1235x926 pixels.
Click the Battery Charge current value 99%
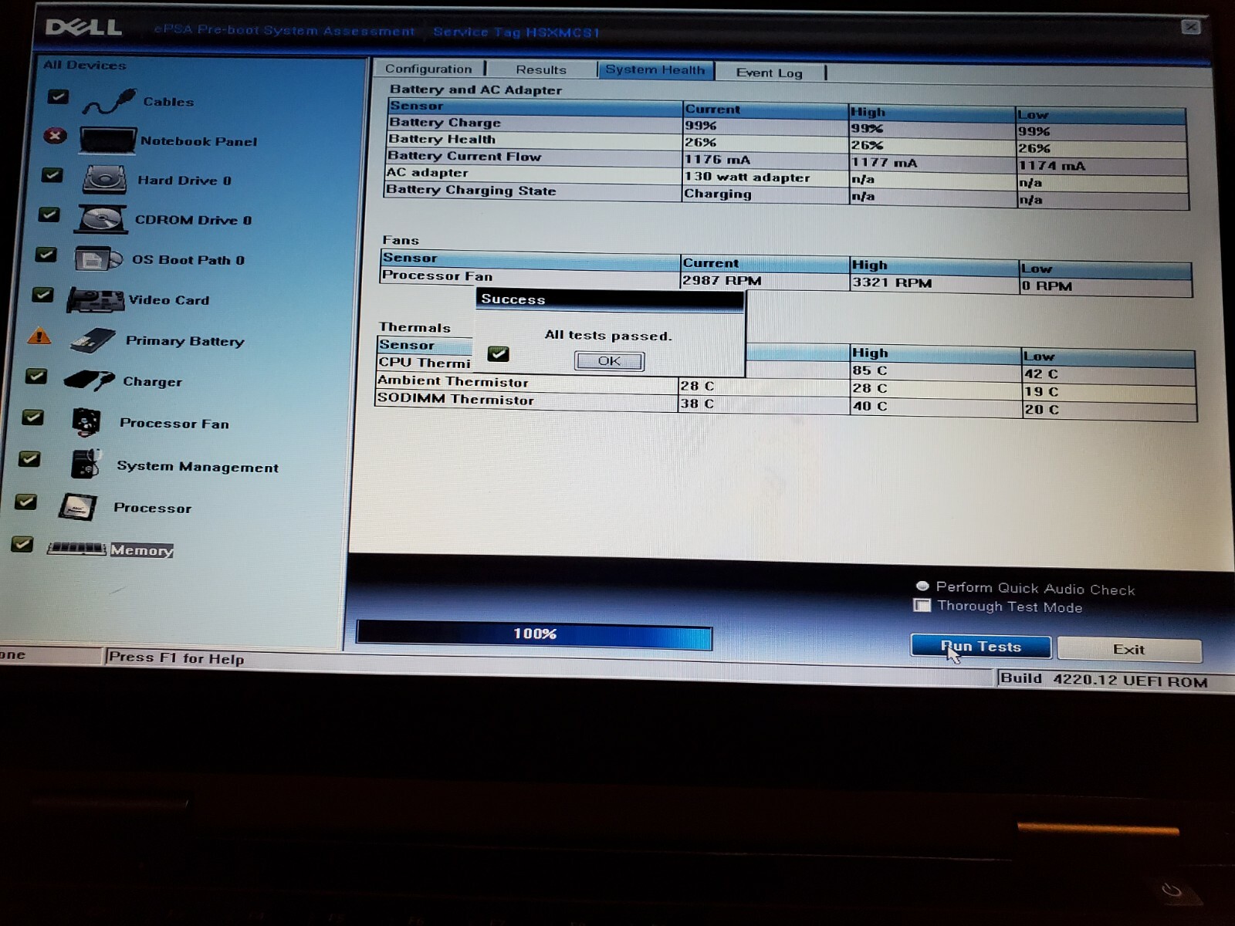click(x=701, y=125)
